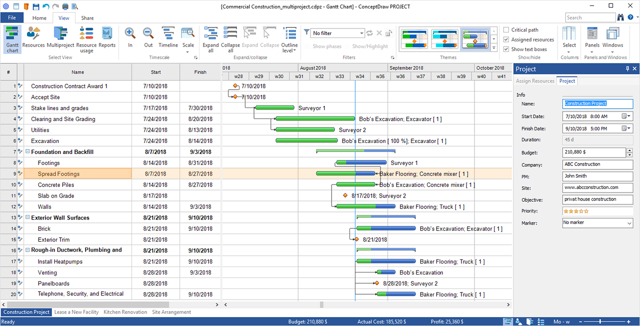Open Start Date calendar picker
The image size is (640, 326).
[626, 116]
